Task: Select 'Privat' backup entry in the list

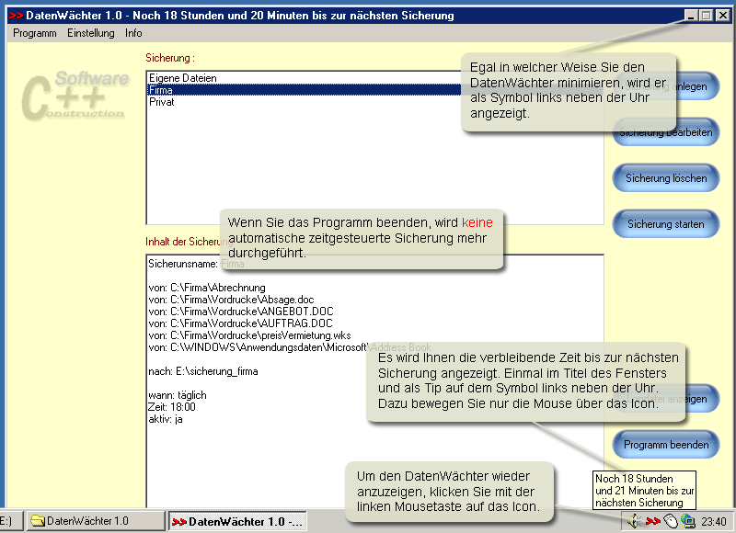Action: (x=162, y=102)
